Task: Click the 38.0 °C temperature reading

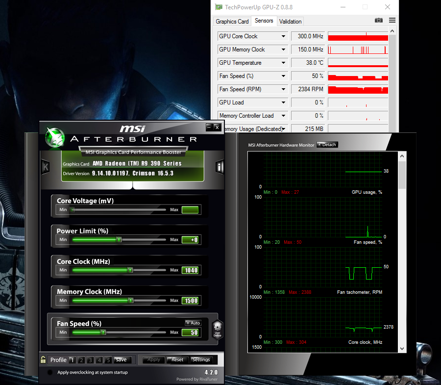Action: 308,63
